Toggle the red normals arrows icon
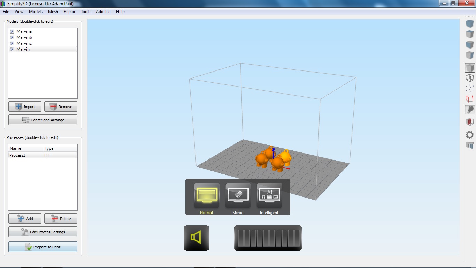476x268 pixels. point(470,99)
